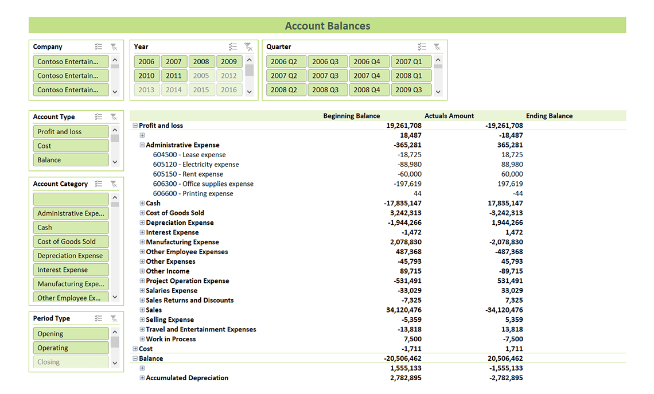Filter by Profit and loss account type

71,131
